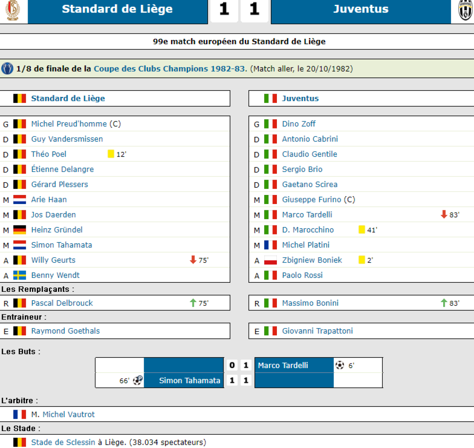Open Michel Platini's player profile
Screen dimensions: 474x448
306,245
